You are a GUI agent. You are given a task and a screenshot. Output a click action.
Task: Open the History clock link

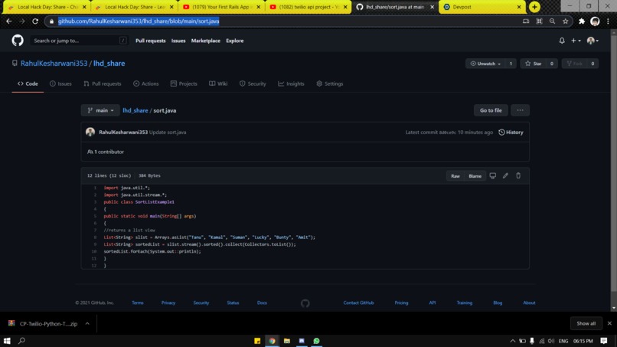pos(511,133)
